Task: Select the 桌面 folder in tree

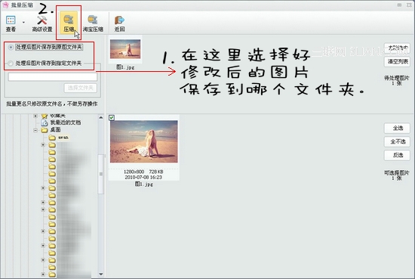Action: coord(56,130)
